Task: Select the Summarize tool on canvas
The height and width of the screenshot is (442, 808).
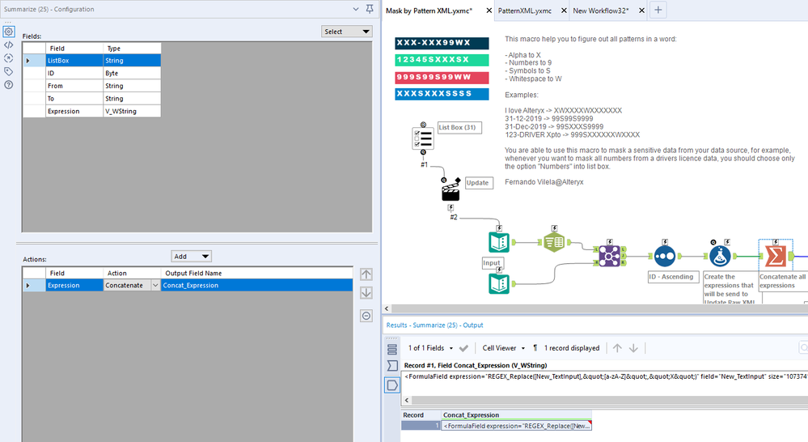Action: (x=776, y=256)
